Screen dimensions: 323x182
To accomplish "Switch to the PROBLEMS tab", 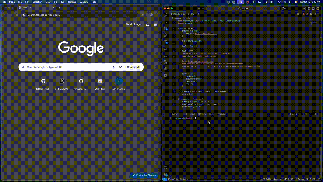I will click(x=222, y=114).
